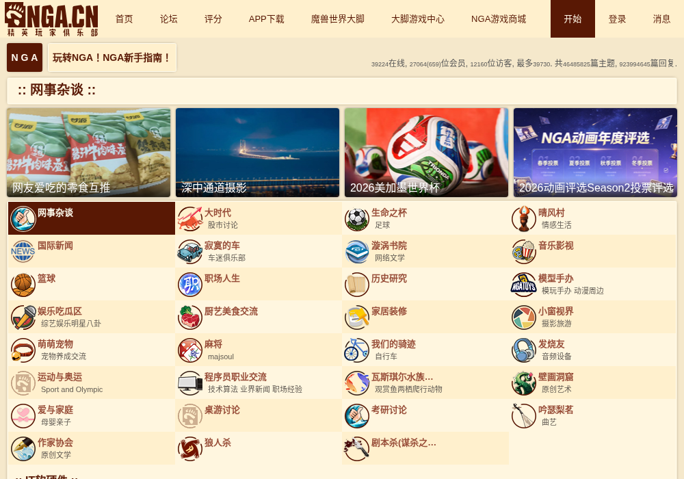Open the 玩转NGA新手指南 banner button
This screenshot has width=684, height=479.
tap(112, 57)
